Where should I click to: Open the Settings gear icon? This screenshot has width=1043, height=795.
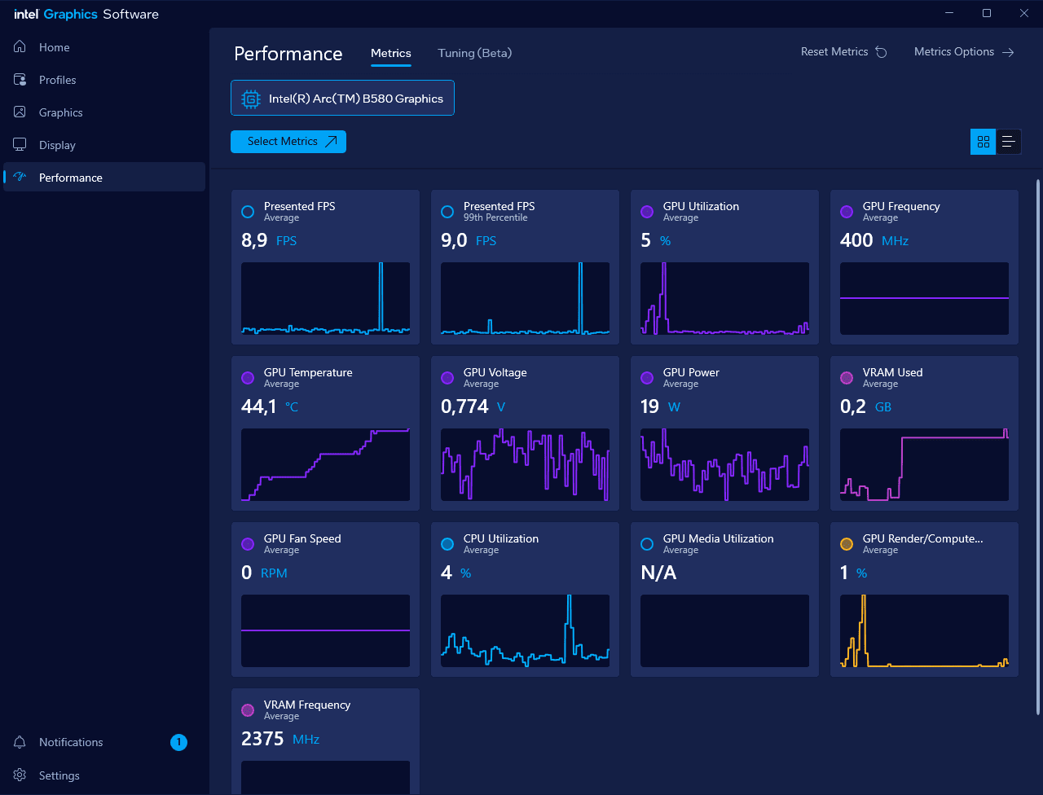(x=20, y=775)
